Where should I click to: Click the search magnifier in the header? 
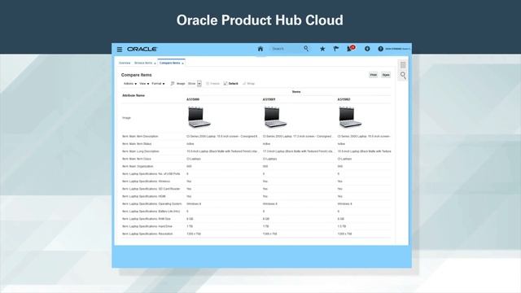click(306, 49)
